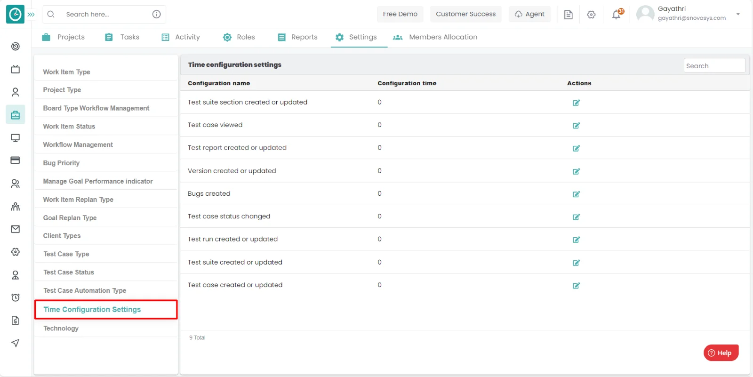The image size is (753, 377).
Task: Sort by Configuration name column header
Action: tap(219, 83)
